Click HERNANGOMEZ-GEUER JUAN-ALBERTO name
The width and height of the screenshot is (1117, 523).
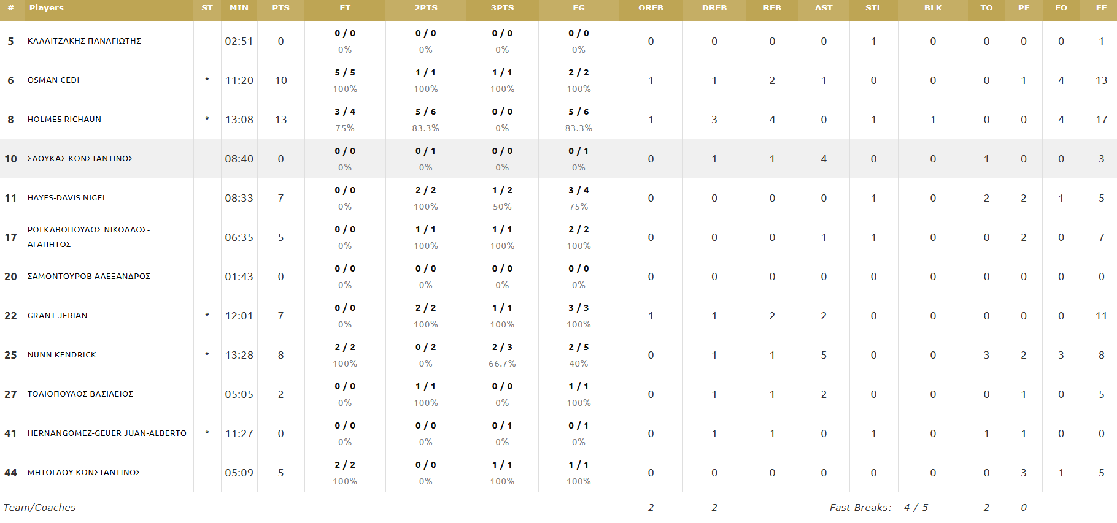tap(107, 433)
